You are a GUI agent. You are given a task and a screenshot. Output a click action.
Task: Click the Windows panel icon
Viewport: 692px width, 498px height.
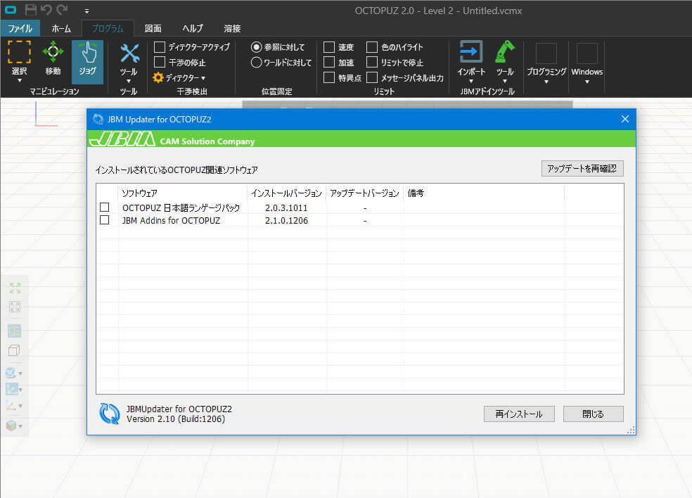click(587, 54)
